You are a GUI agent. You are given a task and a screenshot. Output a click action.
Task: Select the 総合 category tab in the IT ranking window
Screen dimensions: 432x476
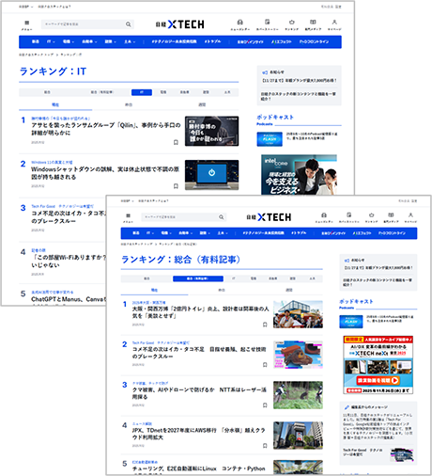[x=47, y=92]
